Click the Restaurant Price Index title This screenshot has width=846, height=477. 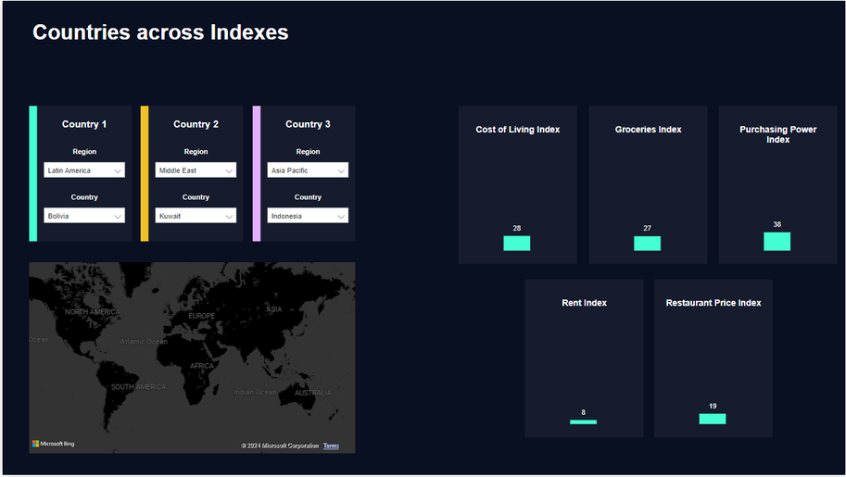pos(713,303)
